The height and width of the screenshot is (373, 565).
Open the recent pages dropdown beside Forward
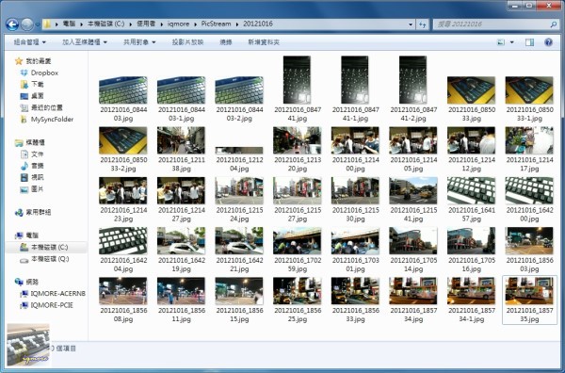coord(37,24)
